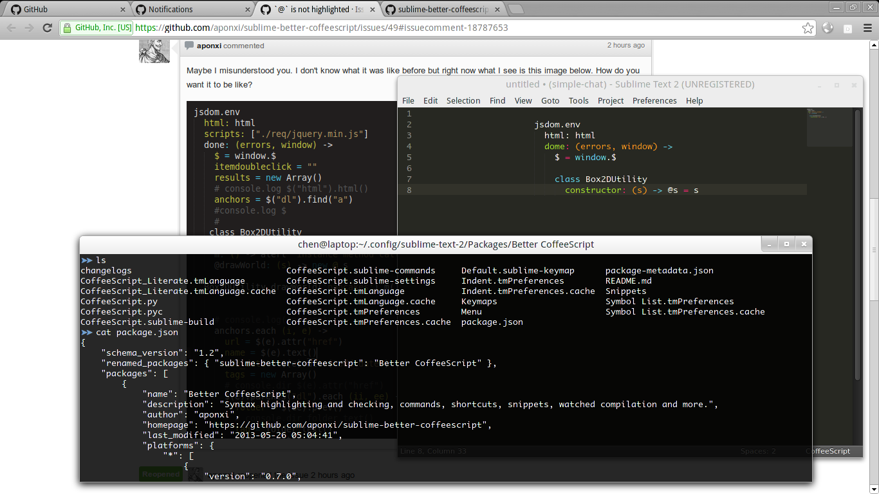Screen dimensions: 879x494
Task: Click 'class Box2DUtility' in Sublime editor
Action: point(601,179)
